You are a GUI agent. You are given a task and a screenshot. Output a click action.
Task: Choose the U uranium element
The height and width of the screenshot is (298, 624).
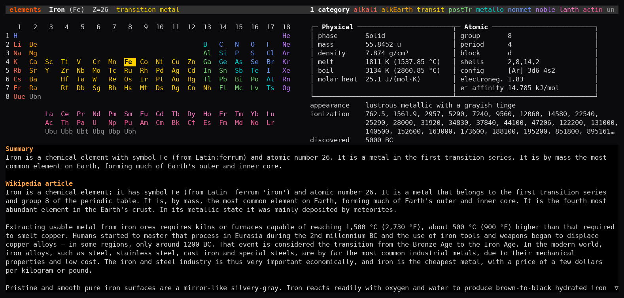95,123
